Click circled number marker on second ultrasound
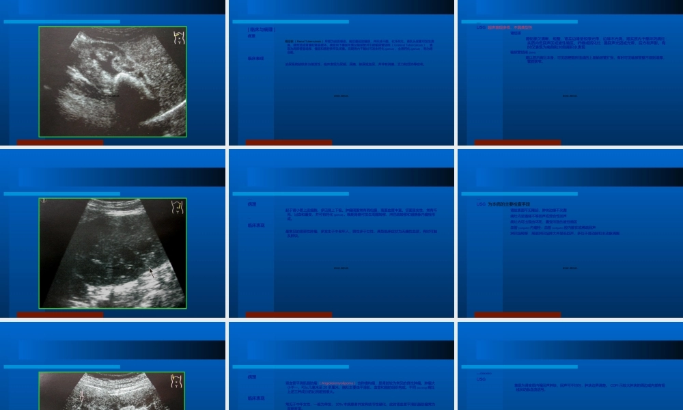Screen dimensions: 683x410 [x=44, y=201]
